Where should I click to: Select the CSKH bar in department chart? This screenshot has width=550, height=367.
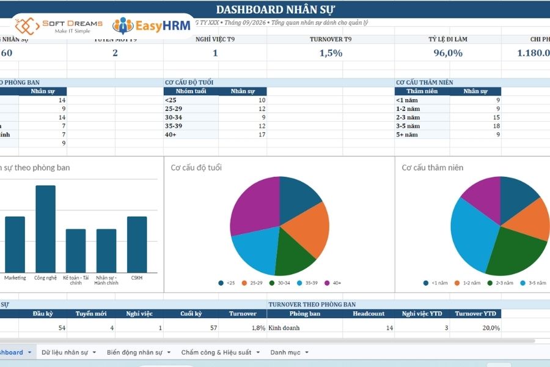click(x=137, y=245)
